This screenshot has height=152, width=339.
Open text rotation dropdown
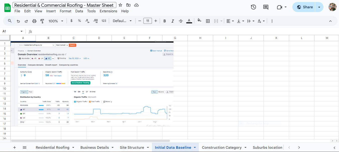pos(261,21)
